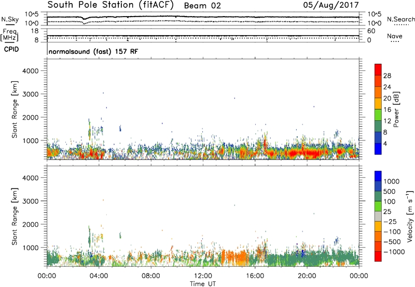Viewport: 415px width, 287px height.
Task: Click the '60' Nave axis tick label
Action: click(371, 31)
